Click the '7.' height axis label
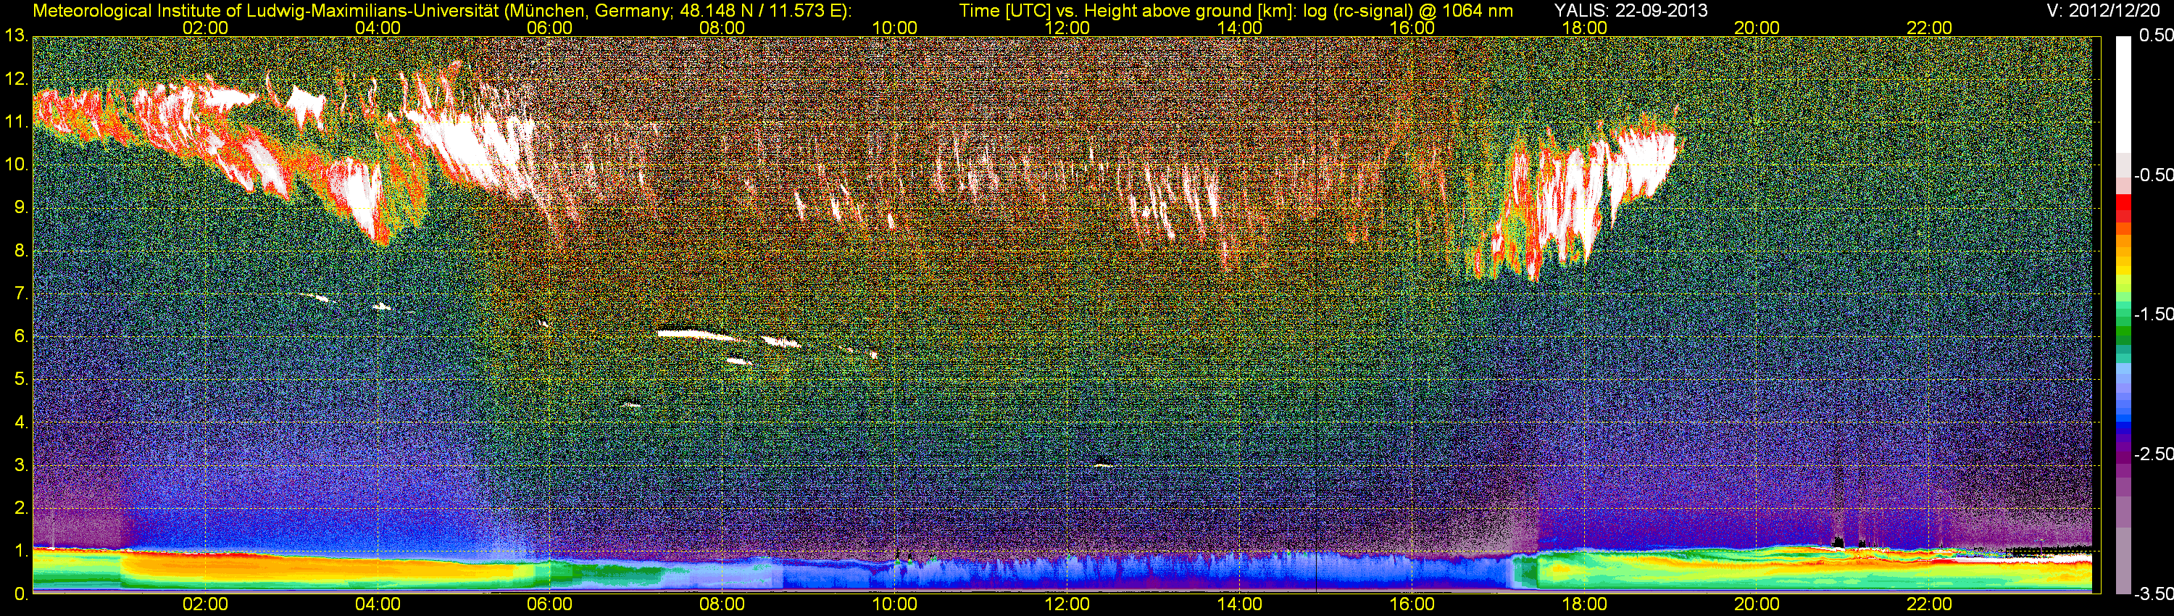2174x616 pixels. [x=20, y=294]
